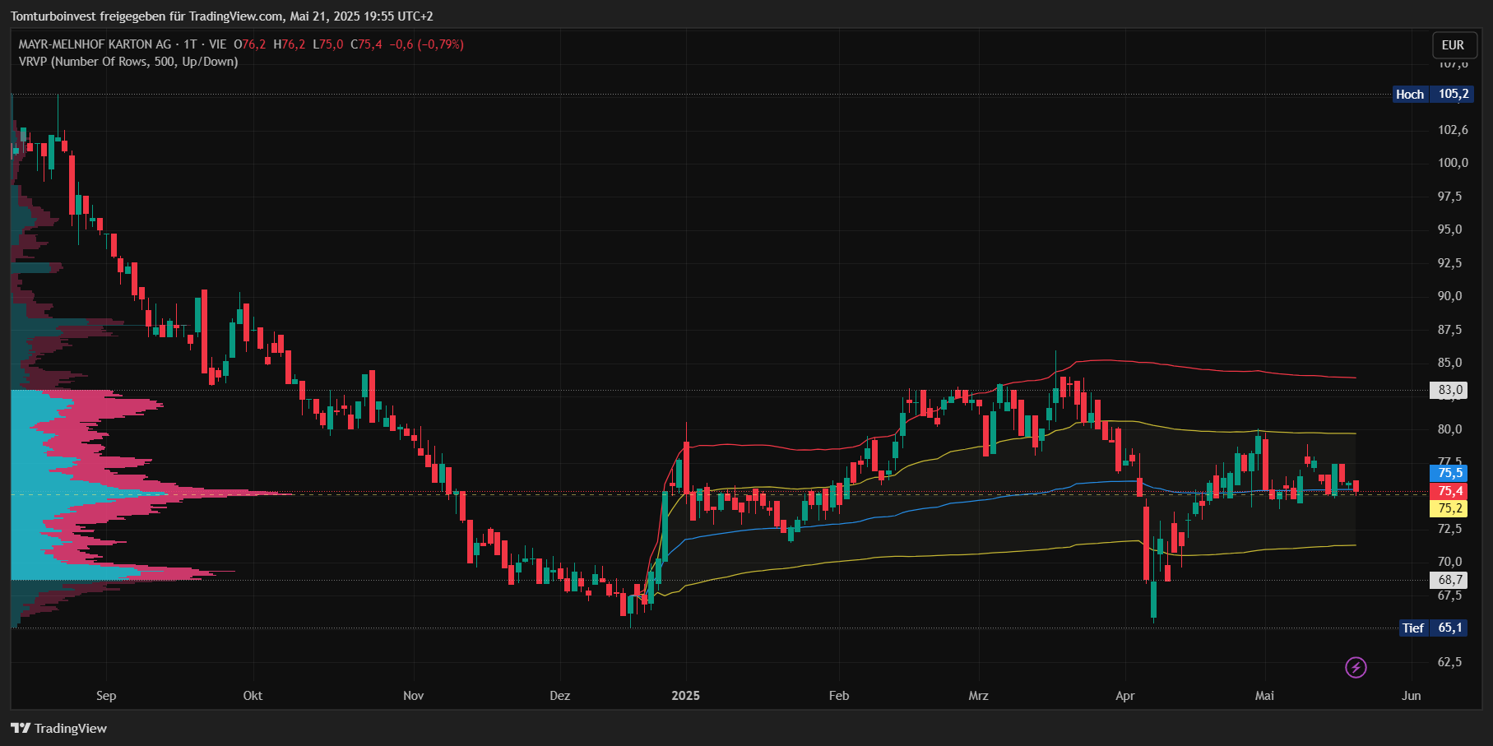Select the VRVP indicator legend
The image size is (1493, 746).
(x=128, y=62)
